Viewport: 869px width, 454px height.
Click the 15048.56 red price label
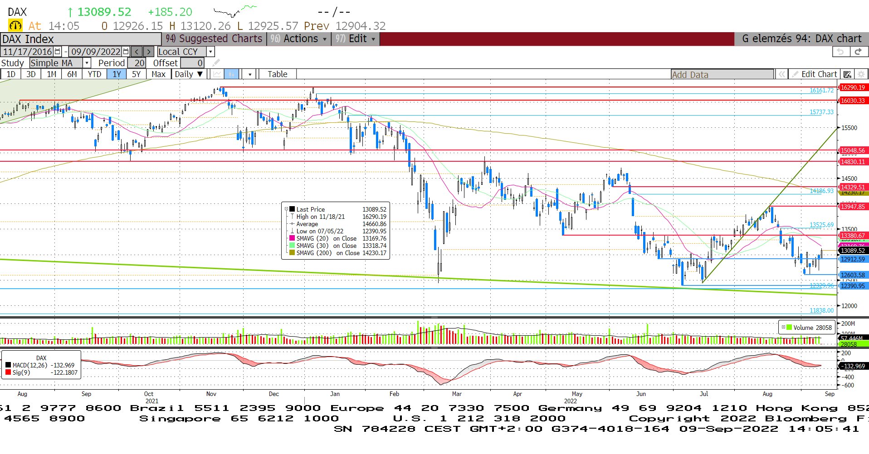[853, 150]
